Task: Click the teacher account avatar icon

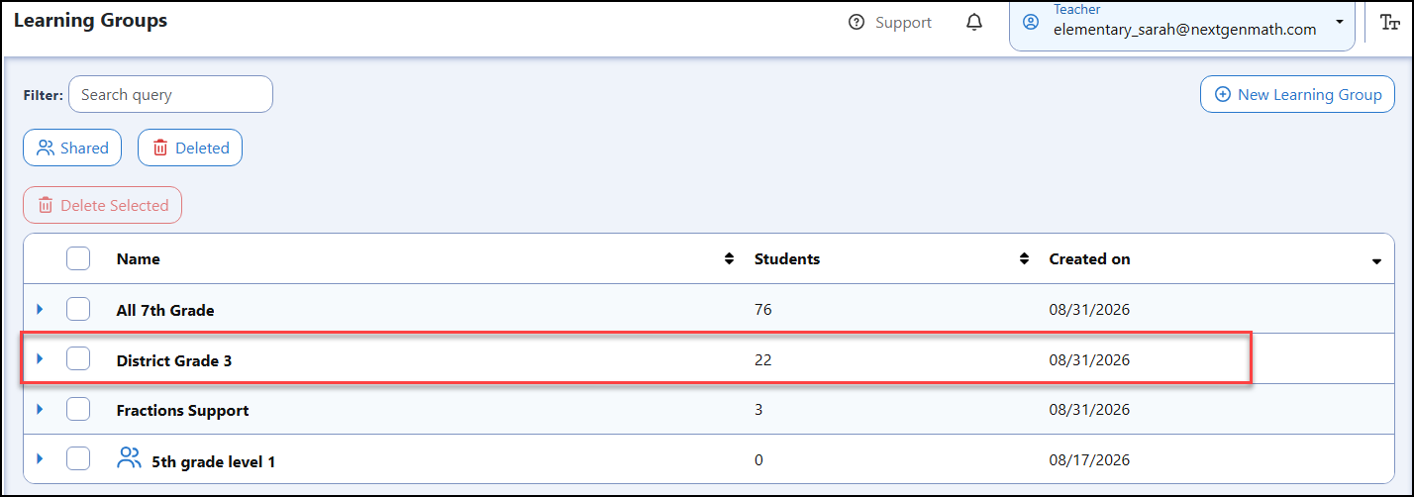Action: pos(1032,22)
